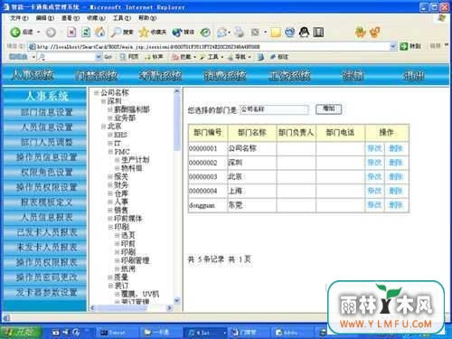Collapse the 印刷 tree node

[x=110, y=227]
